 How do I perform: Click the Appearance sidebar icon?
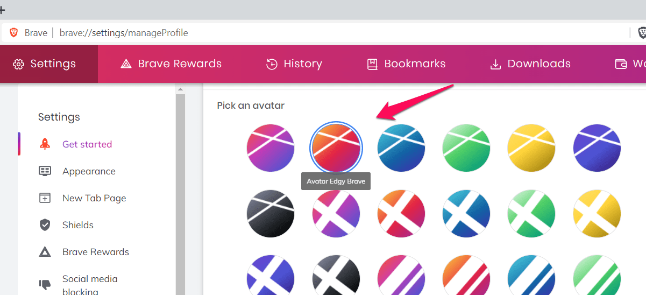click(x=45, y=171)
